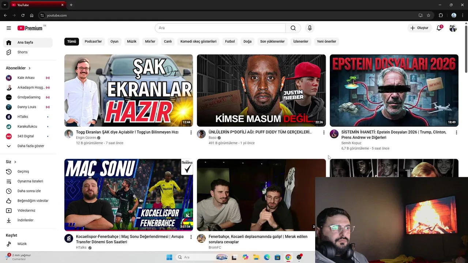Screen dimensions: 468x263
Task: Open more options for Puff Diddy video
Action: pyautogui.click(x=324, y=133)
